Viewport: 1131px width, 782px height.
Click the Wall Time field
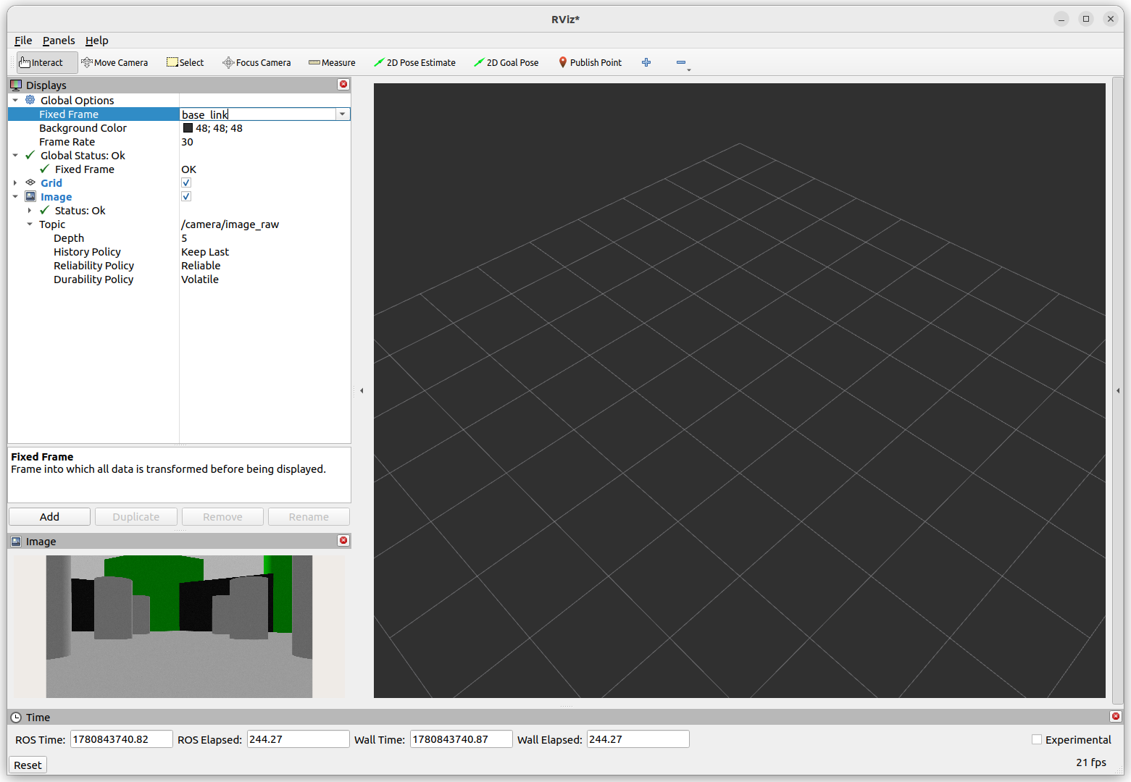[x=461, y=739]
